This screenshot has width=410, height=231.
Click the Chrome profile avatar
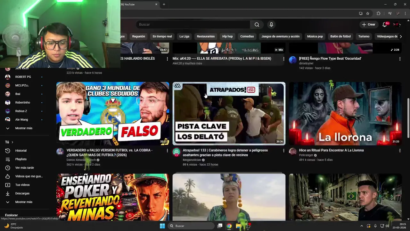[x=398, y=13]
